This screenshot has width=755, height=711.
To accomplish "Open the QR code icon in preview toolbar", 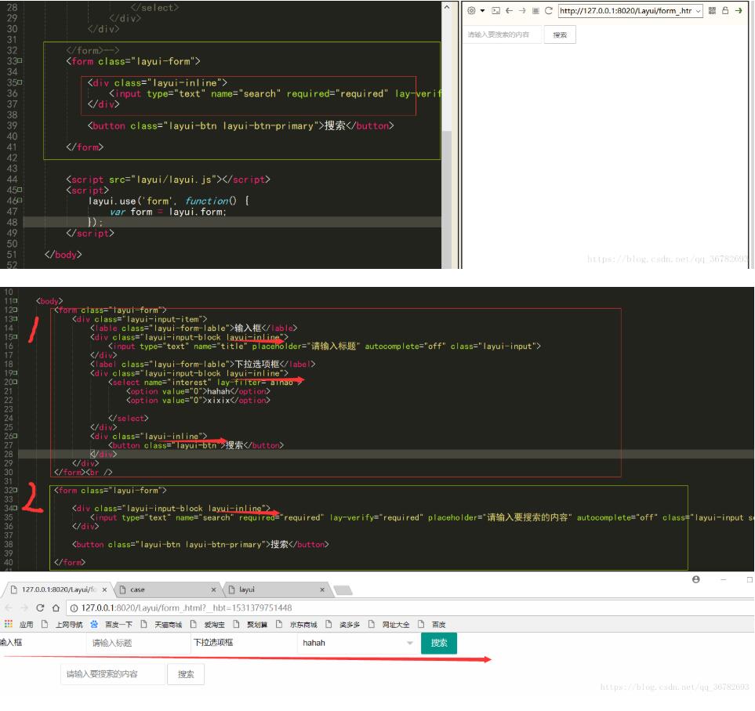I will coord(712,11).
